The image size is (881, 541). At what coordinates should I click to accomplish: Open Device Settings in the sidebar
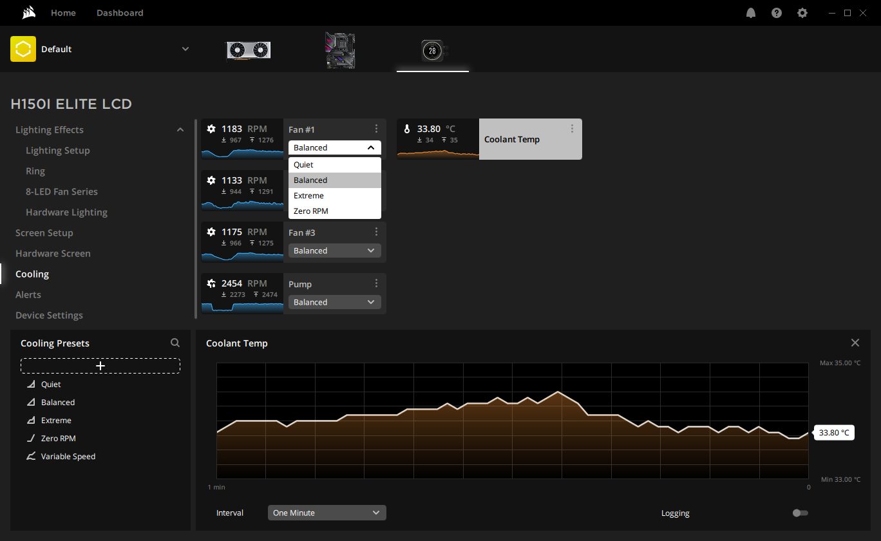coord(49,315)
